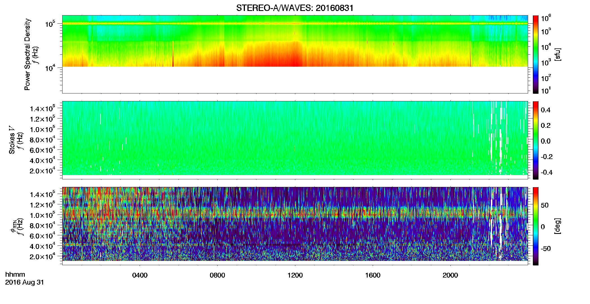Viewport: 590px width, 304px height.
Task: Click the 1200 time tick label
Action: (295, 275)
